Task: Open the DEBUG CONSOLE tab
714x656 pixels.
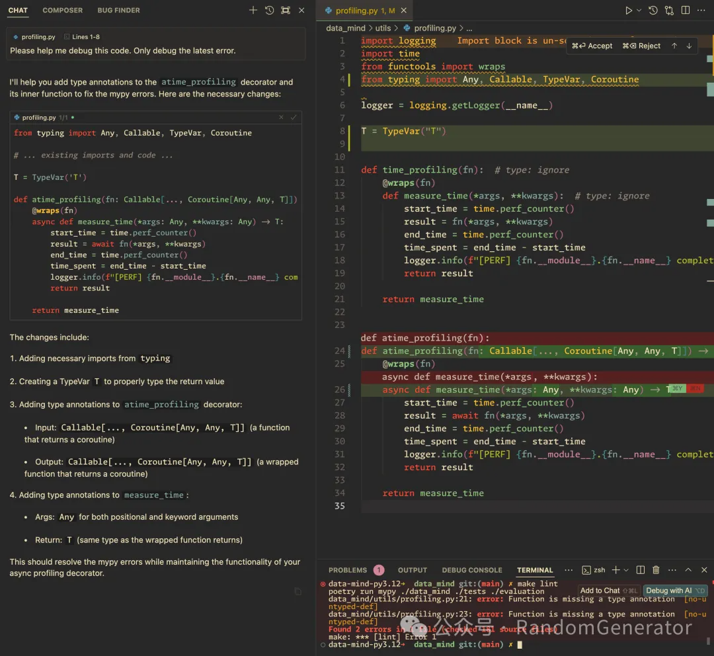Action: point(472,570)
